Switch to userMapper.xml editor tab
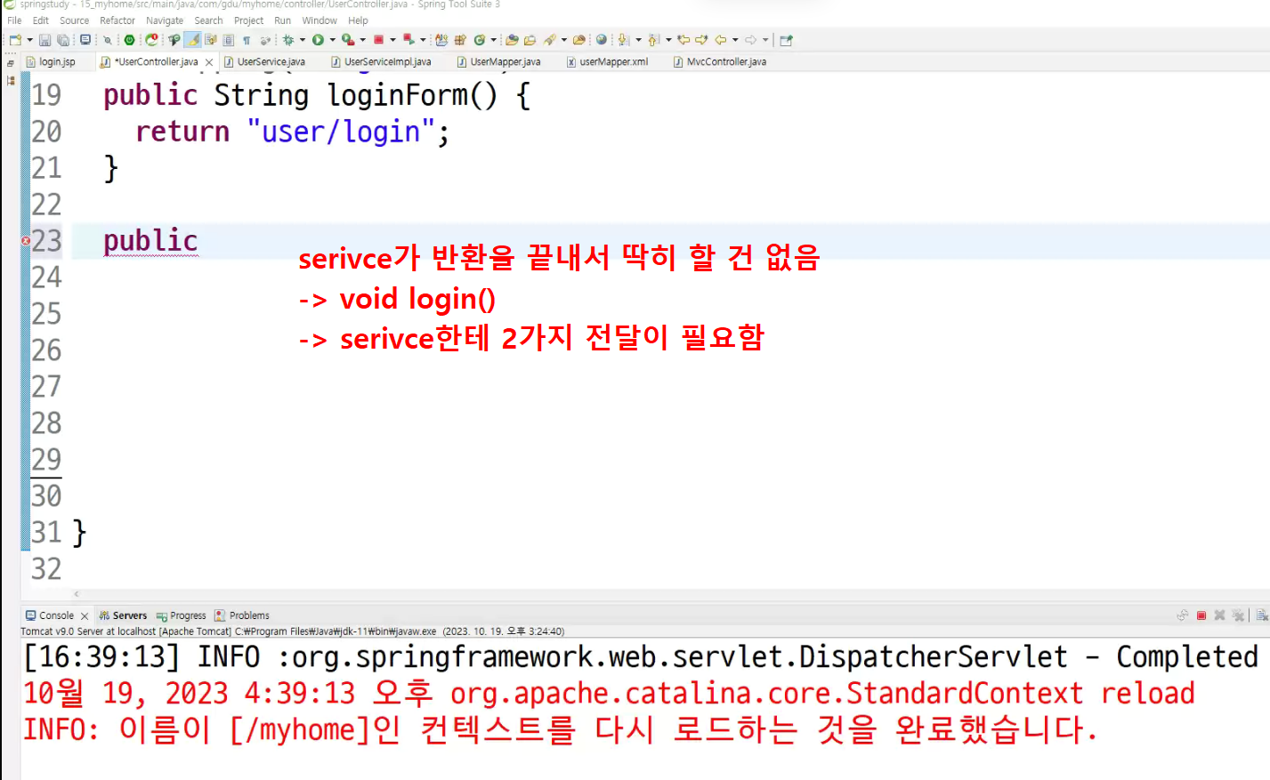The image size is (1270, 780). (x=608, y=62)
